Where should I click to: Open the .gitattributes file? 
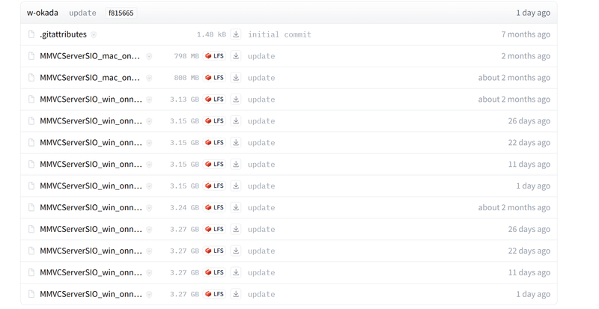click(63, 34)
